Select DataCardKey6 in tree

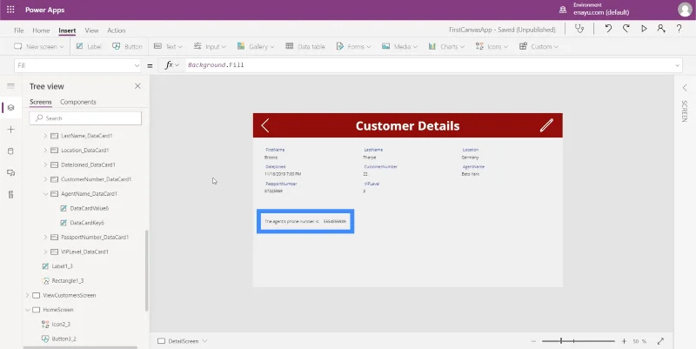point(87,223)
